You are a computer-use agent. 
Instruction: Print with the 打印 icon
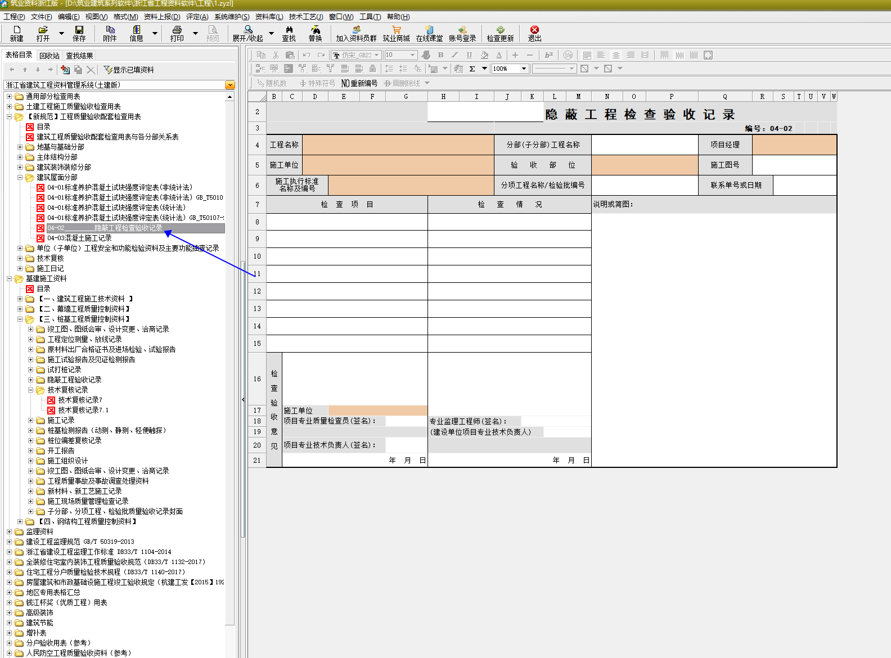click(x=177, y=33)
